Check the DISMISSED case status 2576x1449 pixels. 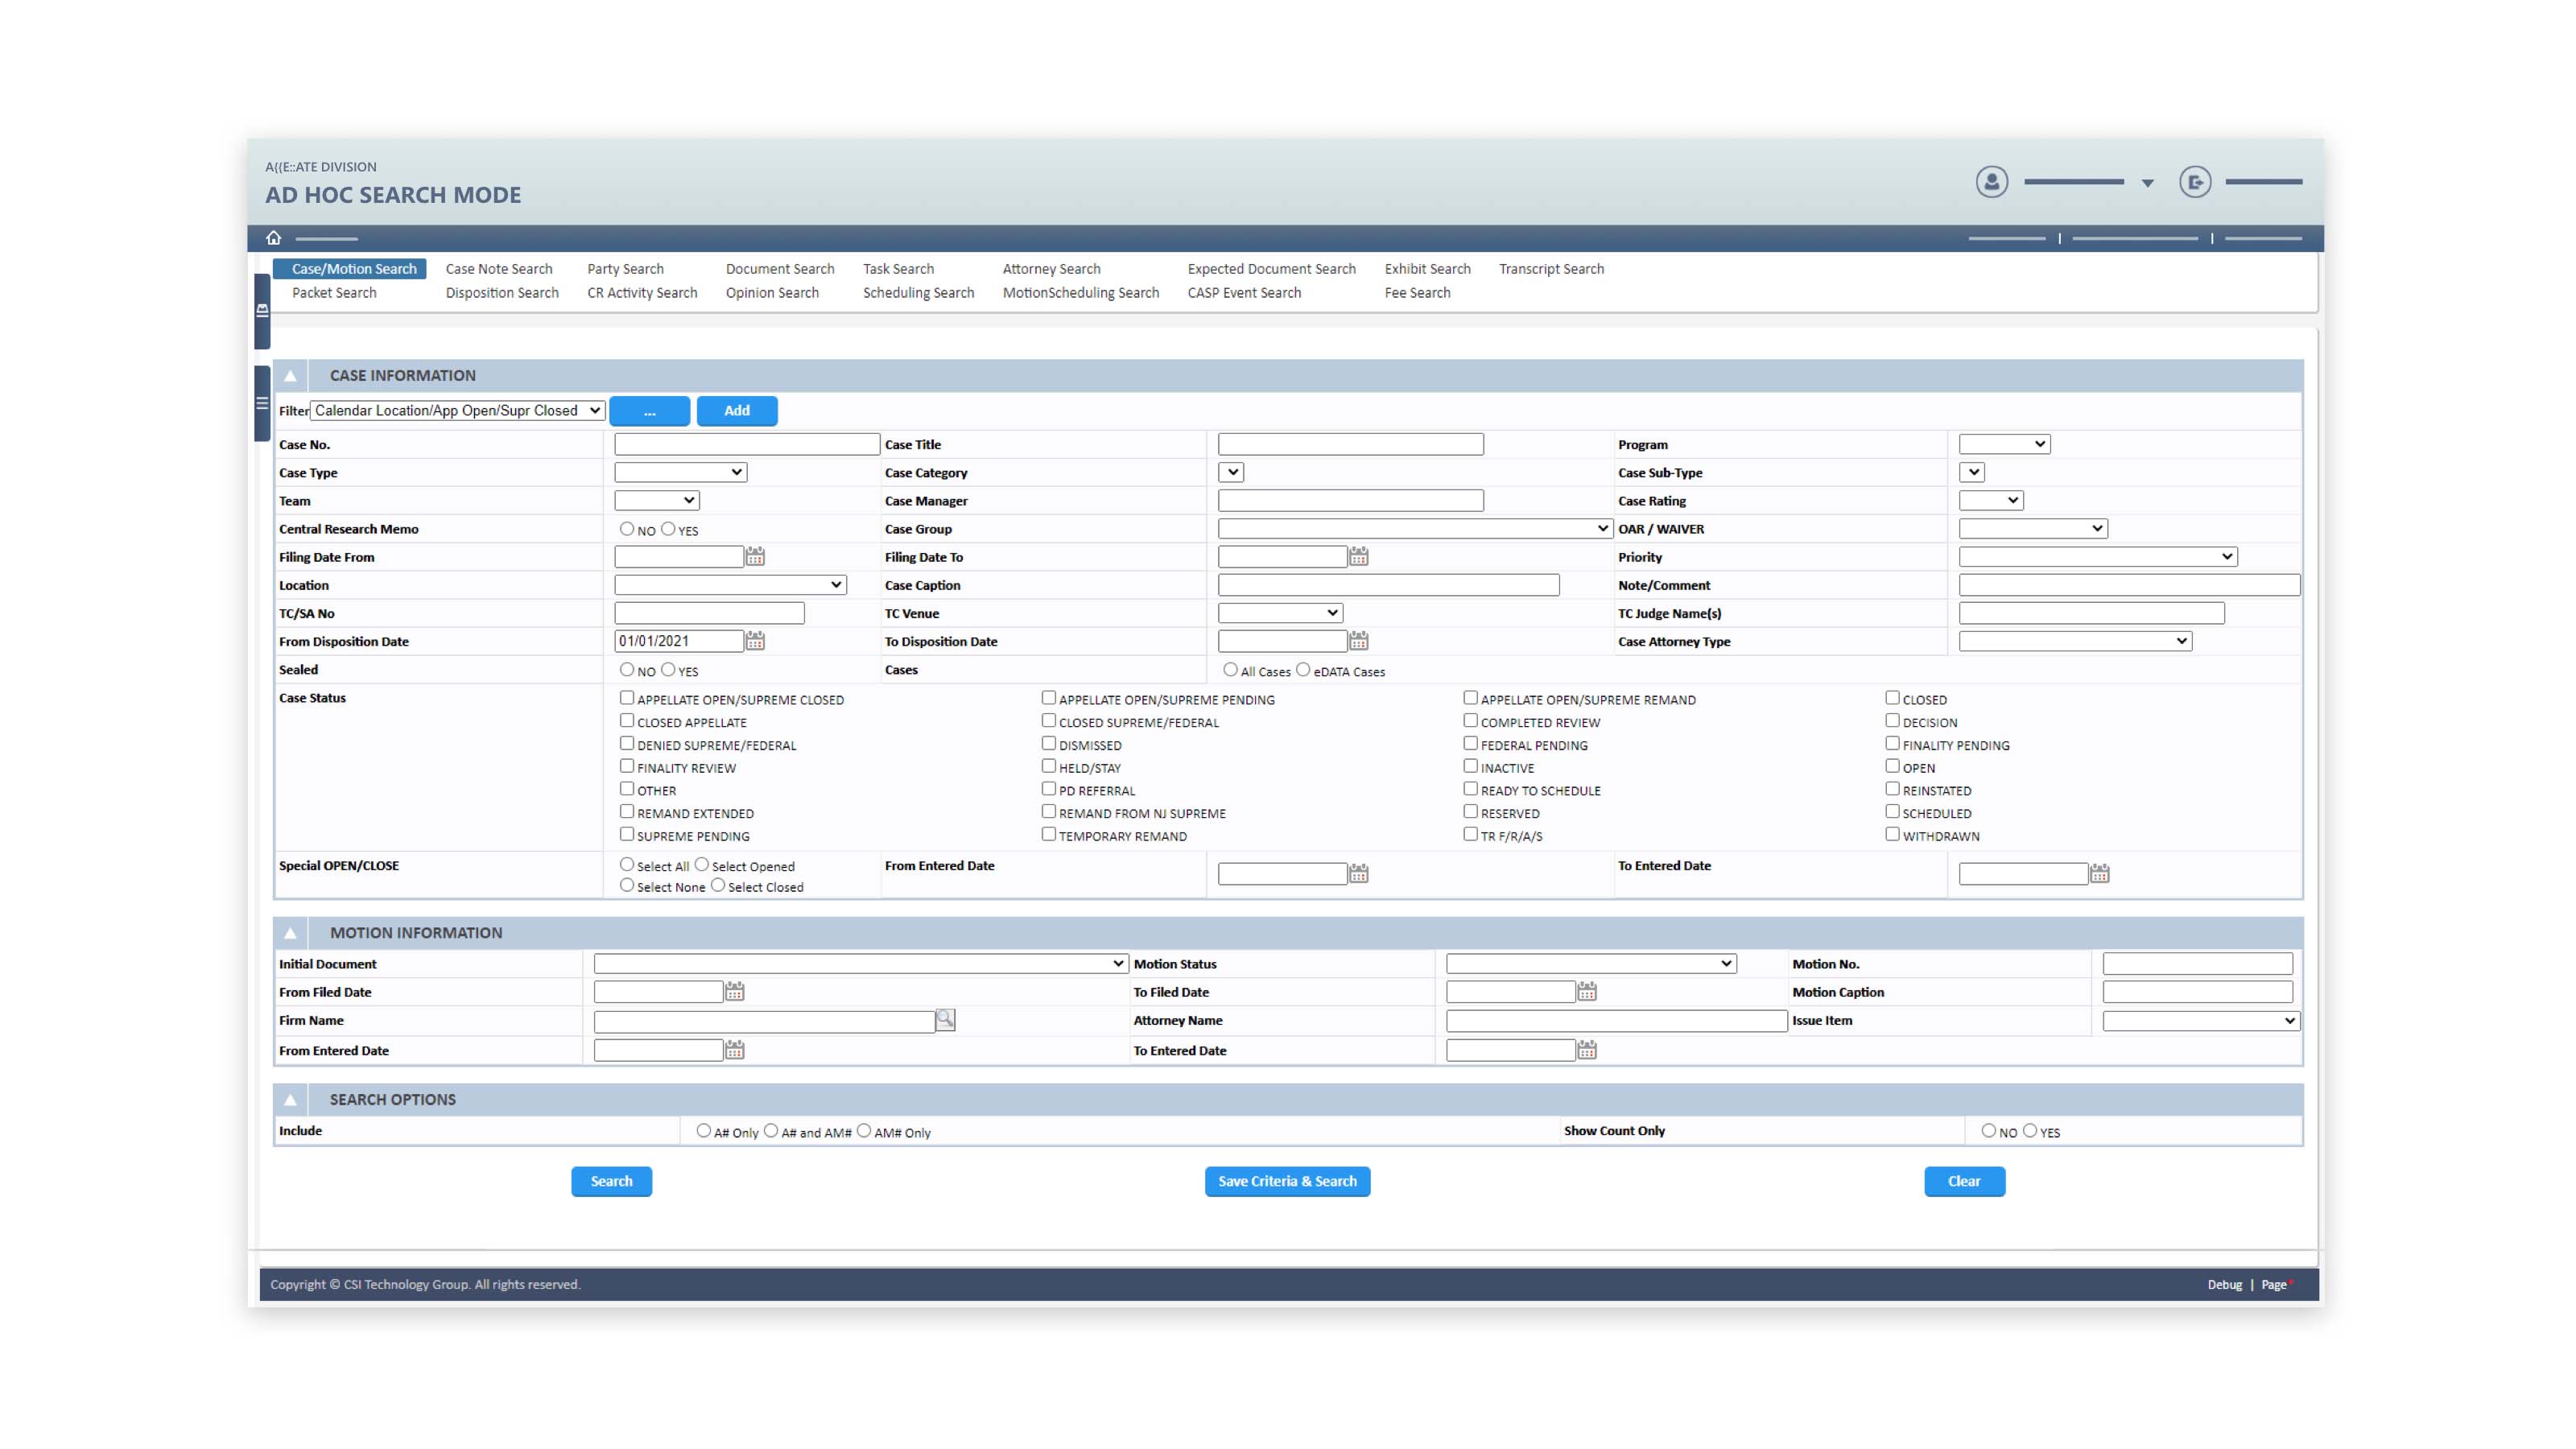click(1049, 744)
